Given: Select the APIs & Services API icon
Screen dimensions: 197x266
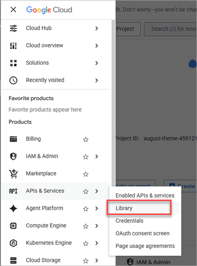Looking at the screenshot, I should [13, 191].
